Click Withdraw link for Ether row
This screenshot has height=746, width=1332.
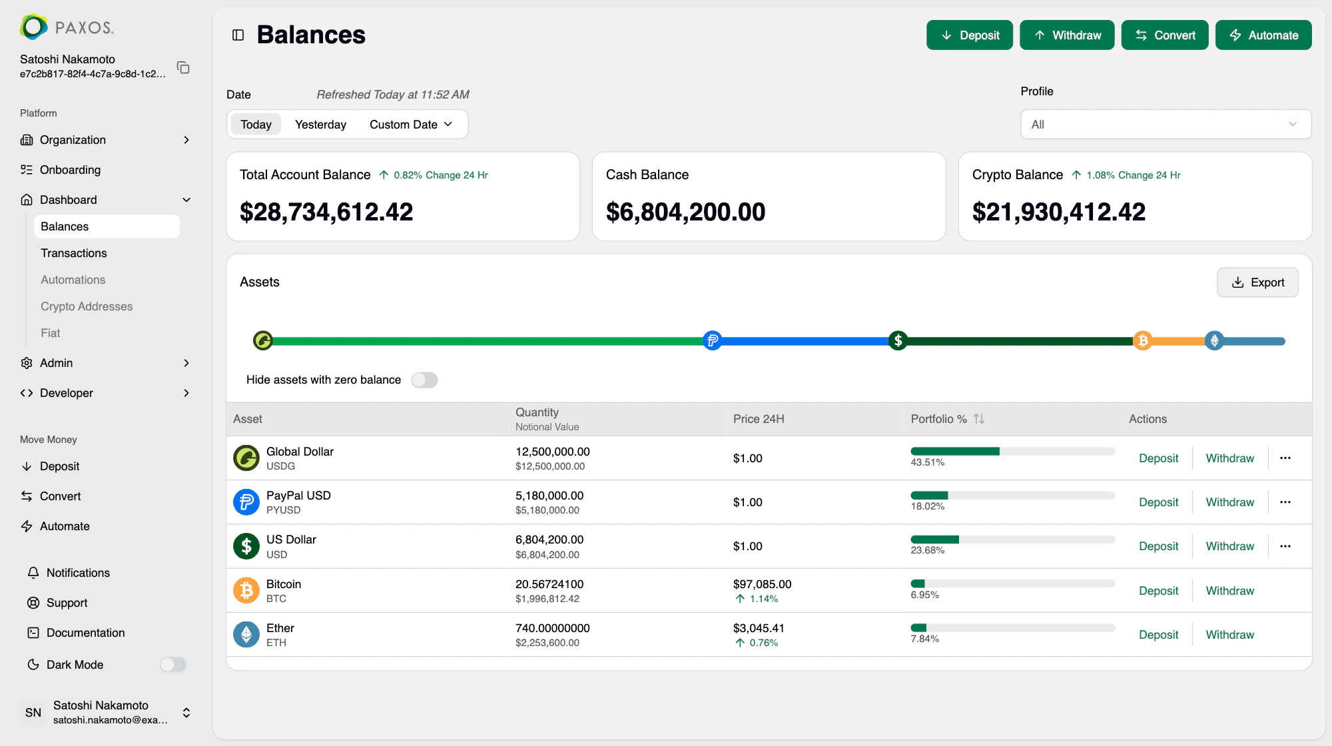pyautogui.click(x=1229, y=635)
